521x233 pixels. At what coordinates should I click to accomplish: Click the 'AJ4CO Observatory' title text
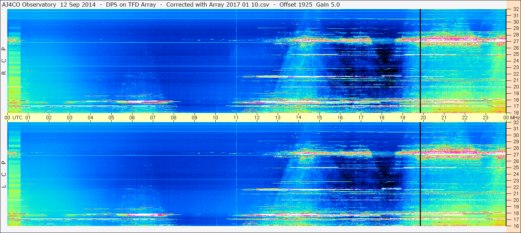[29, 5]
